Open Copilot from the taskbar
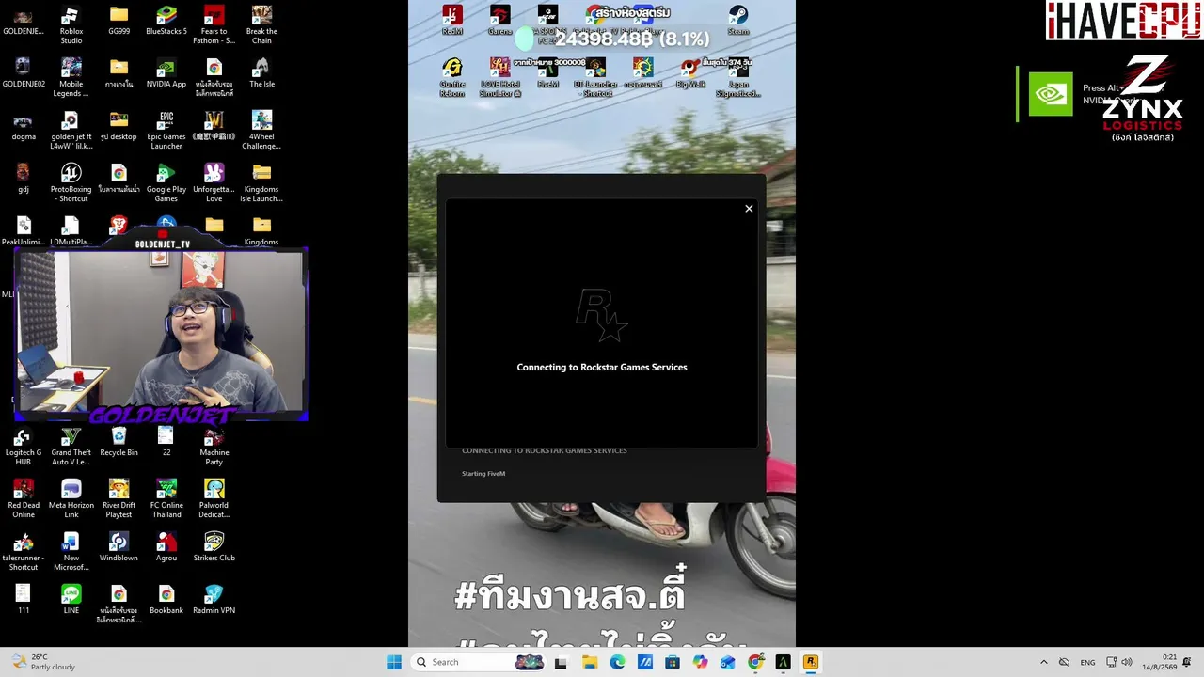This screenshot has width=1204, height=677. click(700, 662)
